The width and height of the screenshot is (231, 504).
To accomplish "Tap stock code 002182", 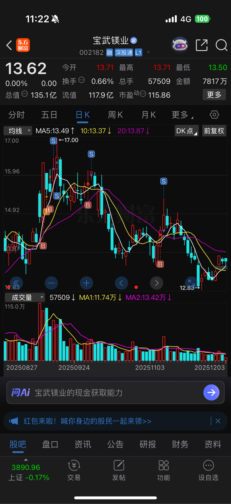I will coord(91,53).
